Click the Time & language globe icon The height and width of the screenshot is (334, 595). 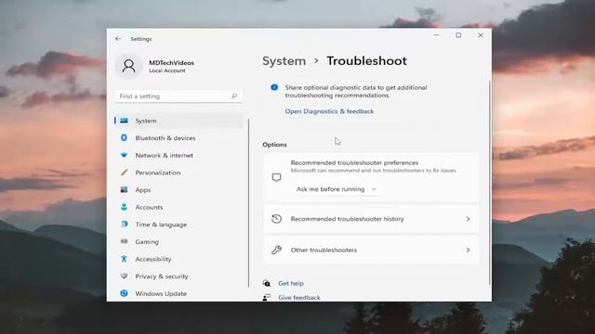click(x=124, y=225)
